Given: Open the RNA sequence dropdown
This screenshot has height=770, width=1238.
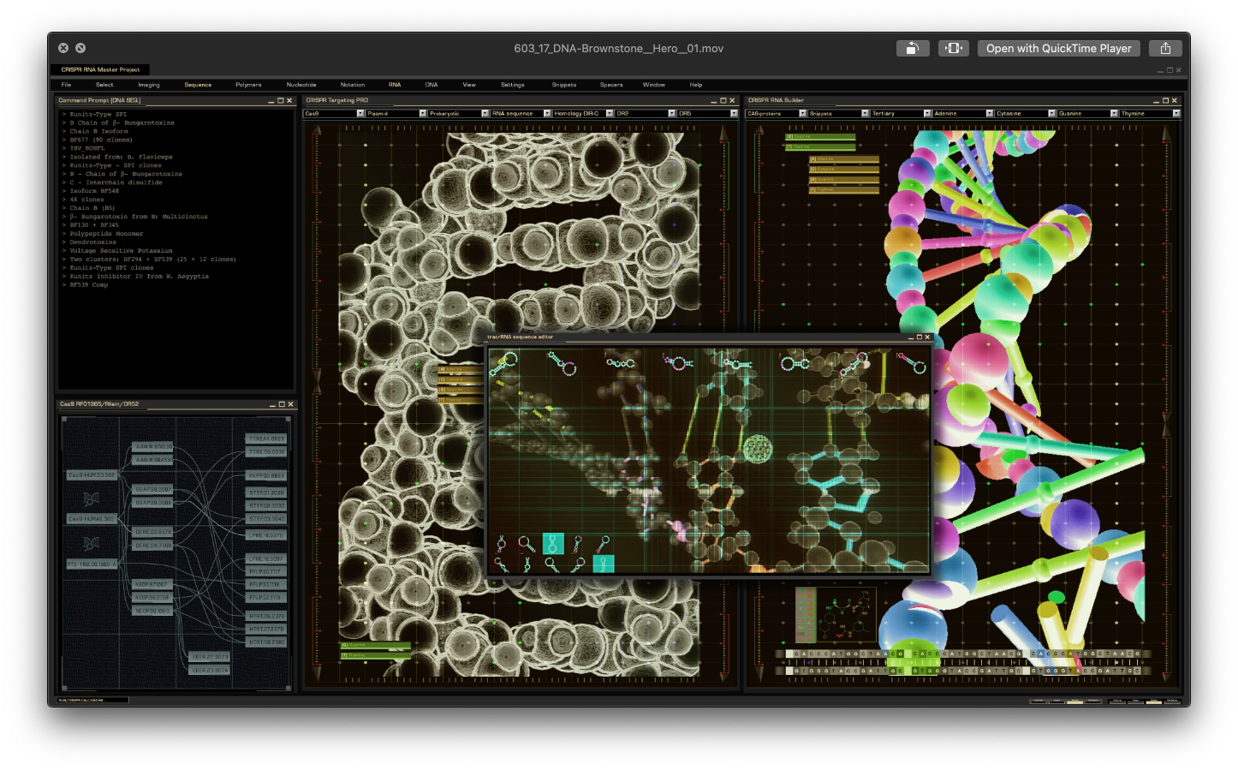Looking at the screenshot, I should point(521,113).
